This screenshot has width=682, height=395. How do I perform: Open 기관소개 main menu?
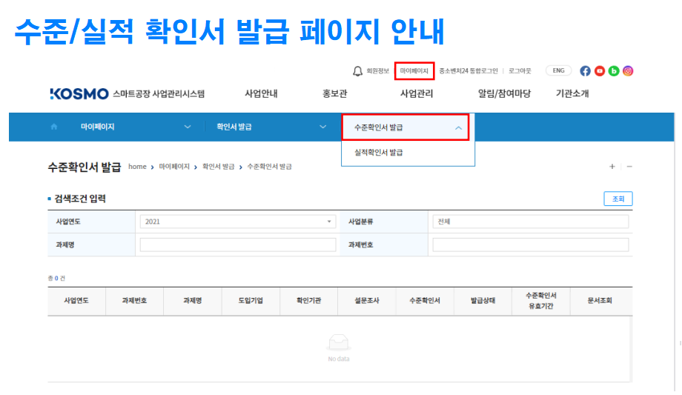[572, 93]
